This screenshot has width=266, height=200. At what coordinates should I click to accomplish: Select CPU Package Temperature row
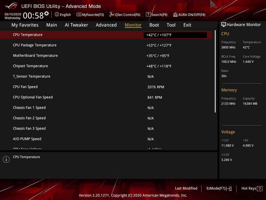tap(106, 45)
